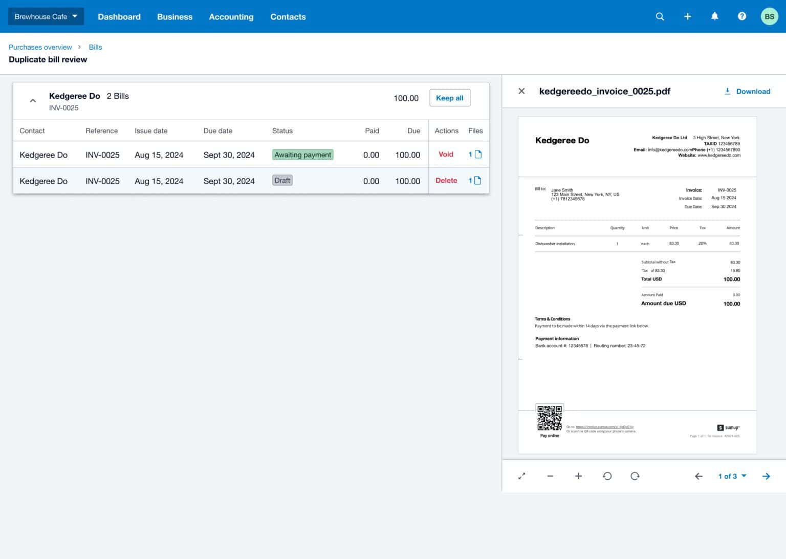The height and width of the screenshot is (559, 786).
Task: Open the page selector showing 1 of 3
Action: point(731,476)
